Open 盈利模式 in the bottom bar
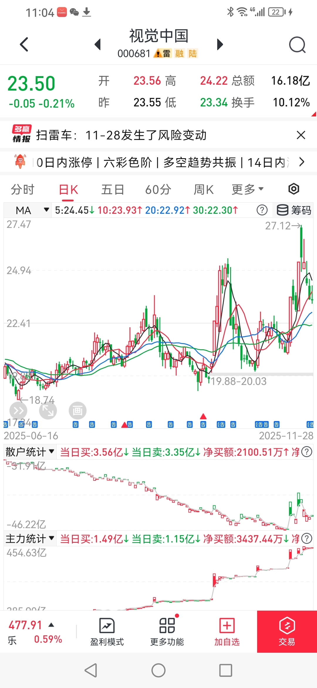The image size is (317, 688). 107,632
